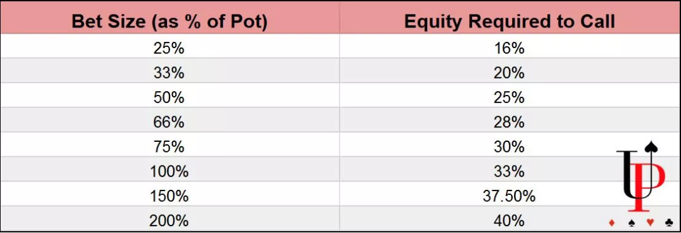
Task: Select the 20% equity cell
Action: pos(510,73)
